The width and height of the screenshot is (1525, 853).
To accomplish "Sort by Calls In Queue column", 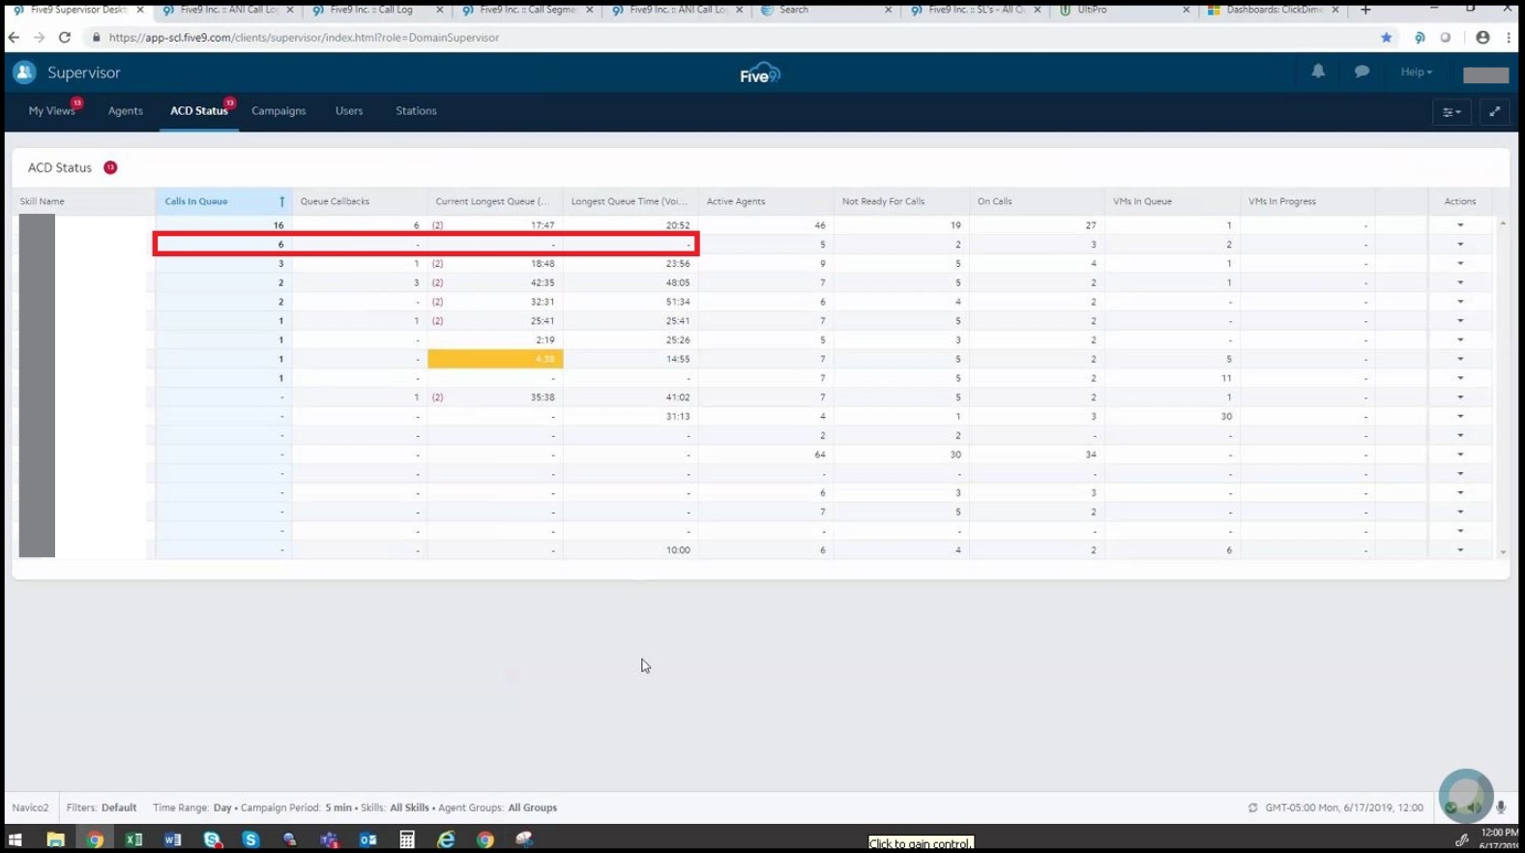I will point(223,201).
